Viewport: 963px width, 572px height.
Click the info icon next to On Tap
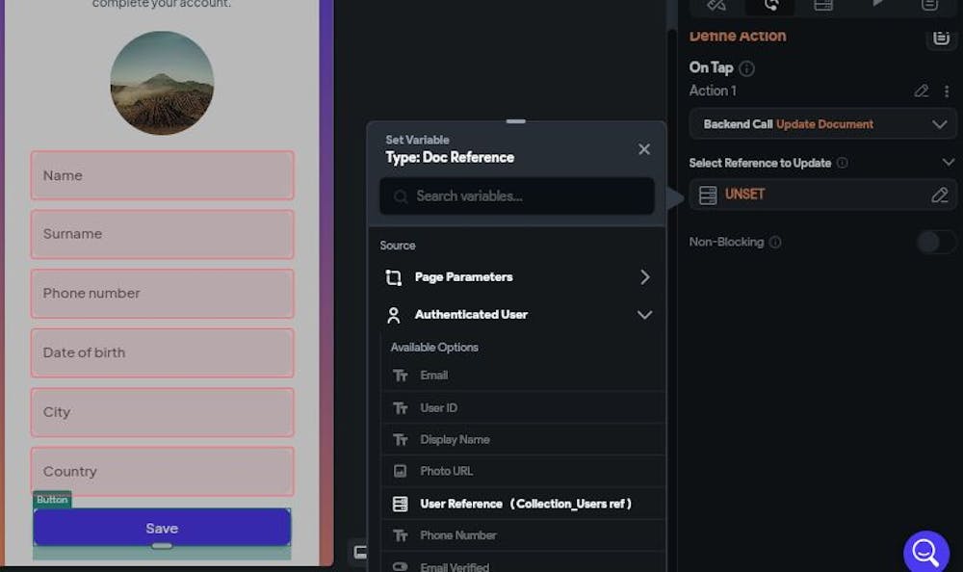coord(747,68)
